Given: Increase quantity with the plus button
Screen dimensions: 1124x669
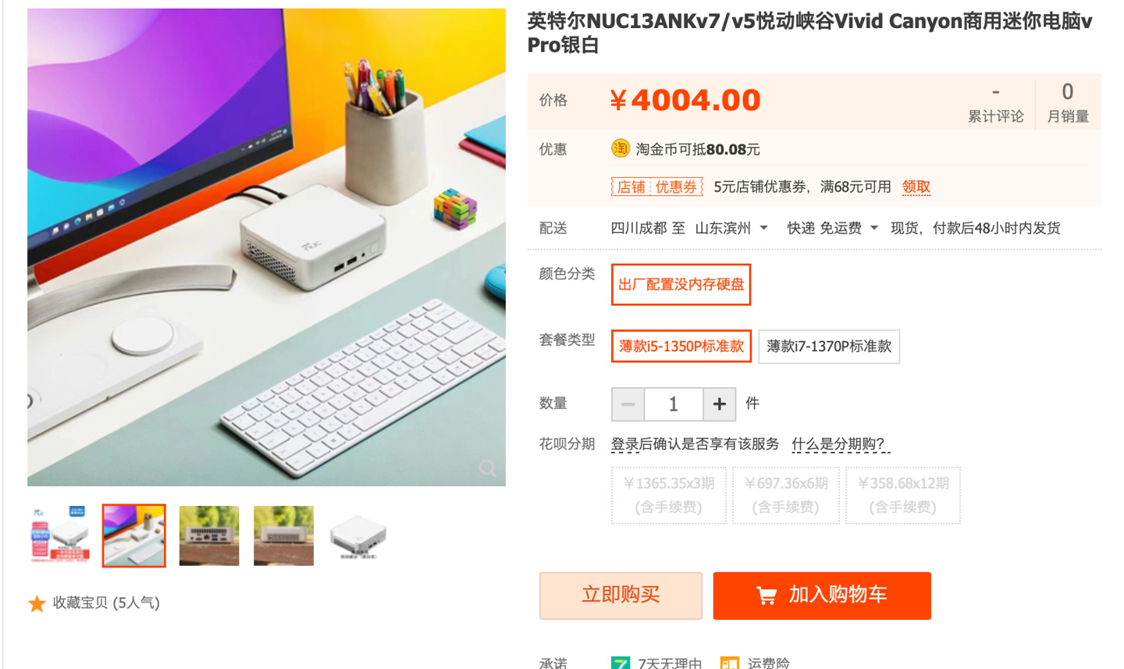Looking at the screenshot, I should [x=720, y=404].
